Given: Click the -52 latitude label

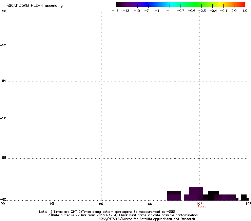Looking at the screenshot, I should tap(3, 45).
